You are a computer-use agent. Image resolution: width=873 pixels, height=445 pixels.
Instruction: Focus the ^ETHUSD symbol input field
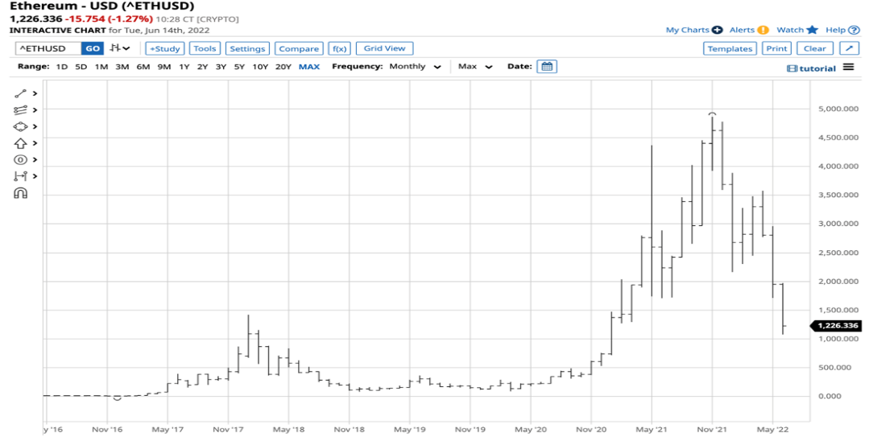(x=48, y=48)
